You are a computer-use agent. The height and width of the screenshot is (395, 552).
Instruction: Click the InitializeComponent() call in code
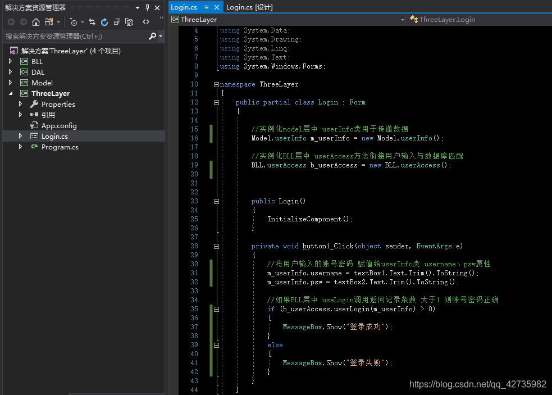coord(310,219)
